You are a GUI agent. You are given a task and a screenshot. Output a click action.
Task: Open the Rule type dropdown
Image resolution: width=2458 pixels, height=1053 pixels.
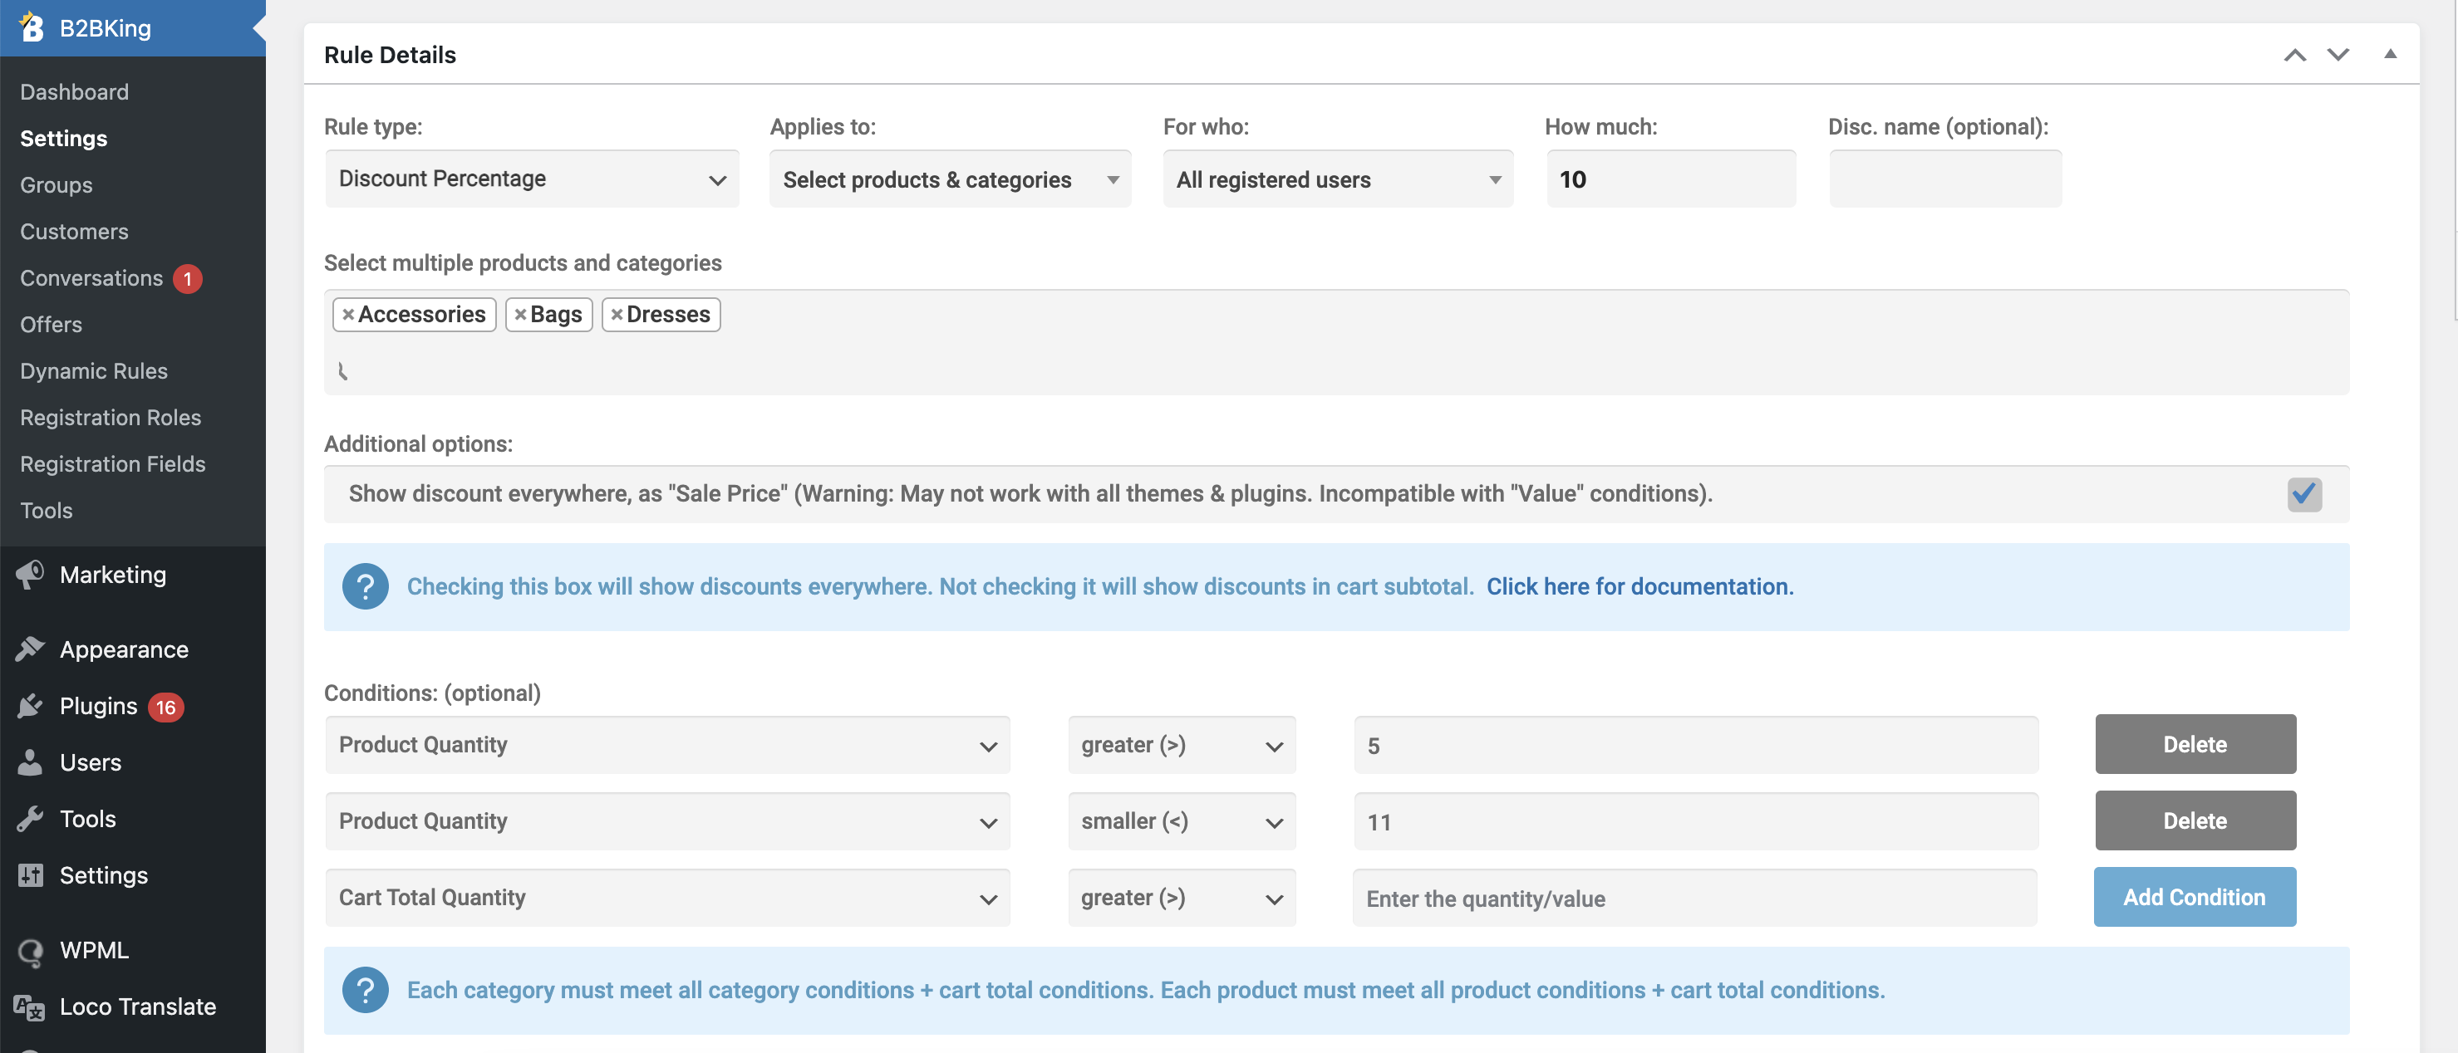pyautogui.click(x=533, y=179)
